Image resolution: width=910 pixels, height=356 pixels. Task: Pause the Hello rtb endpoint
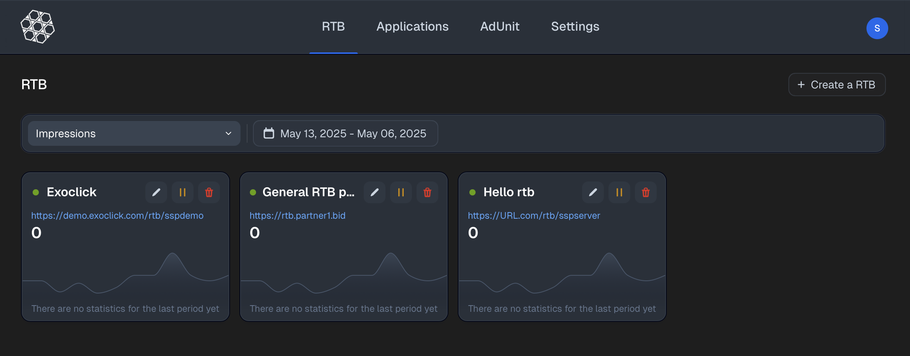[619, 192]
